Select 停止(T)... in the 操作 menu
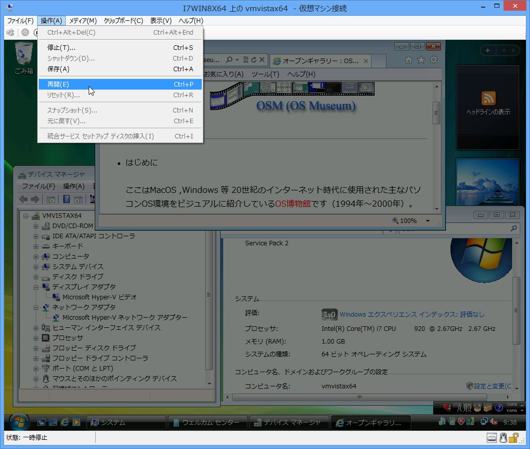 pos(120,48)
